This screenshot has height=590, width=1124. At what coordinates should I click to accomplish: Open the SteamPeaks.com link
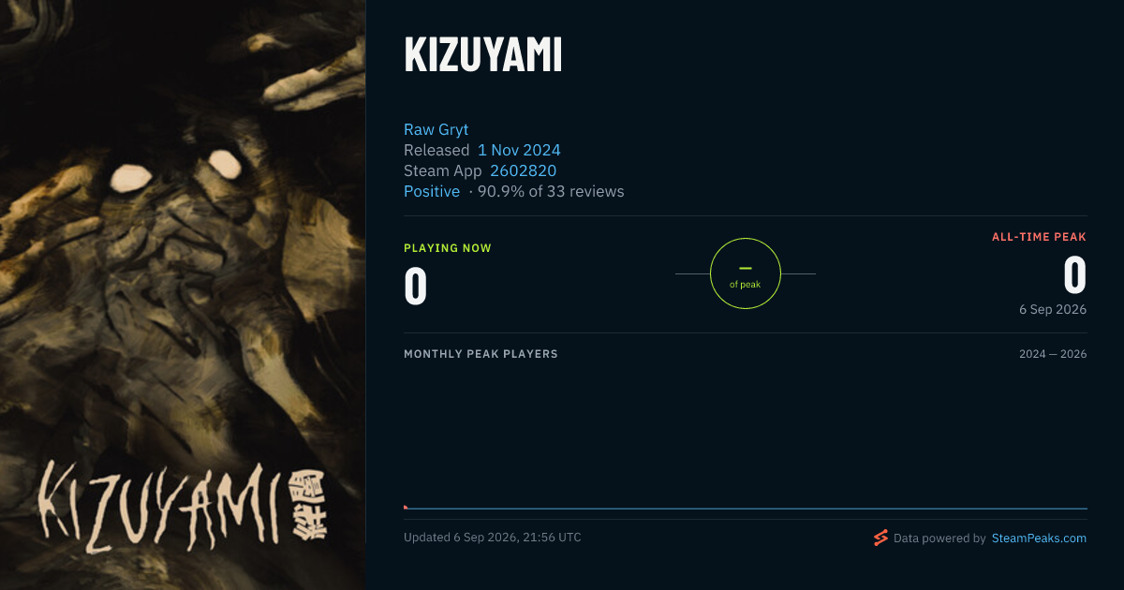coord(1039,538)
